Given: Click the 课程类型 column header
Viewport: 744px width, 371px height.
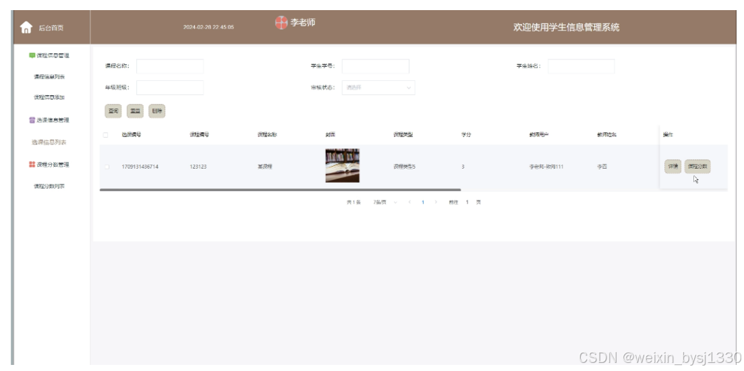Looking at the screenshot, I should click(403, 135).
